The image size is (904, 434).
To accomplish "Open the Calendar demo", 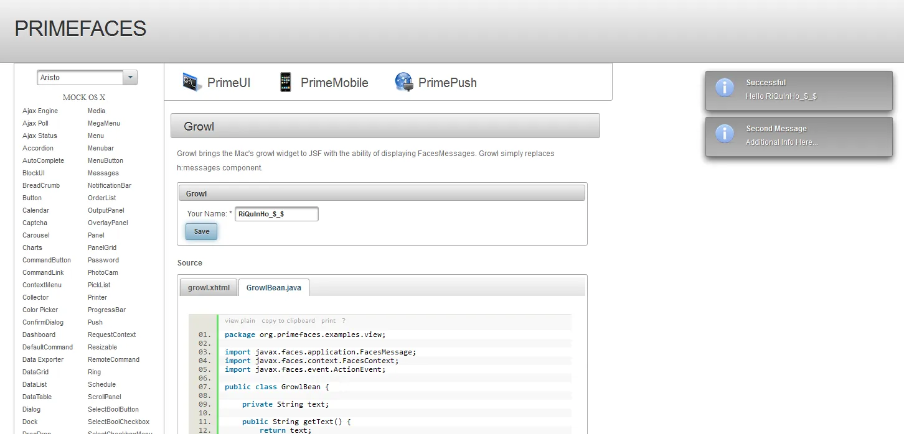I will pos(36,210).
